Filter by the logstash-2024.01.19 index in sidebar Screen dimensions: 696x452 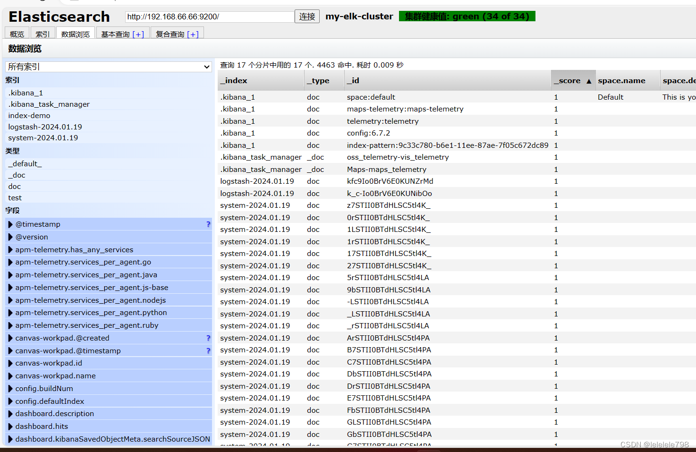coord(109,127)
